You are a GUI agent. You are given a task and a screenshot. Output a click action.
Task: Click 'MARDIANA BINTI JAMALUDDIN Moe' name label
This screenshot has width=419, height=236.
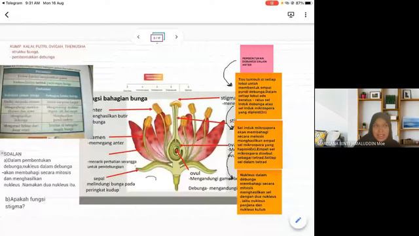point(351,144)
